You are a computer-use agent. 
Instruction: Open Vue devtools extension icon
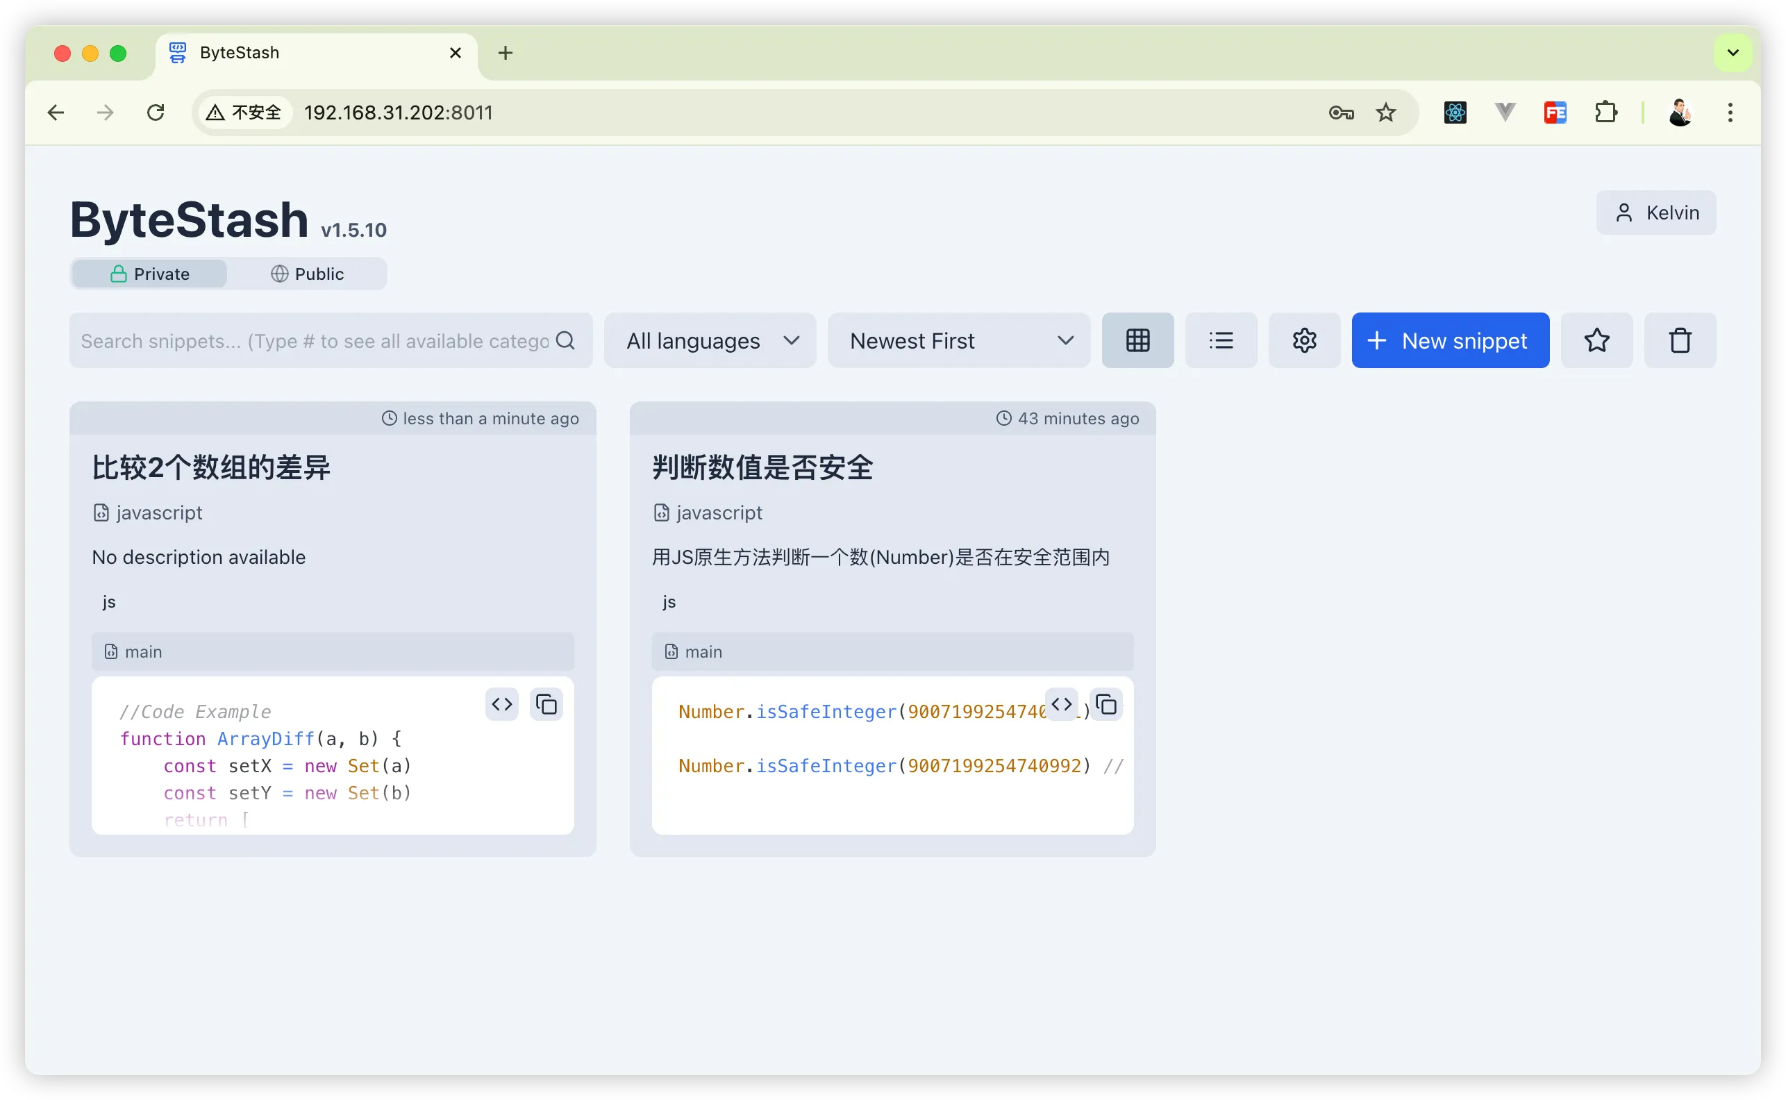click(1505, 112)
